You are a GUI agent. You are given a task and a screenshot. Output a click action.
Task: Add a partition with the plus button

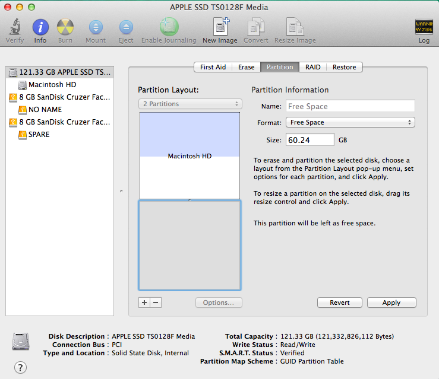[144, 302]
